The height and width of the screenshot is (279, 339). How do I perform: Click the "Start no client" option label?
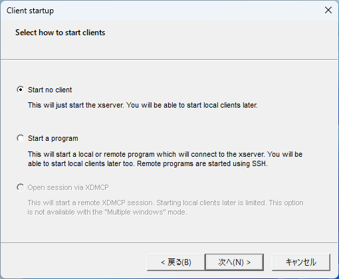coord(50,90)
